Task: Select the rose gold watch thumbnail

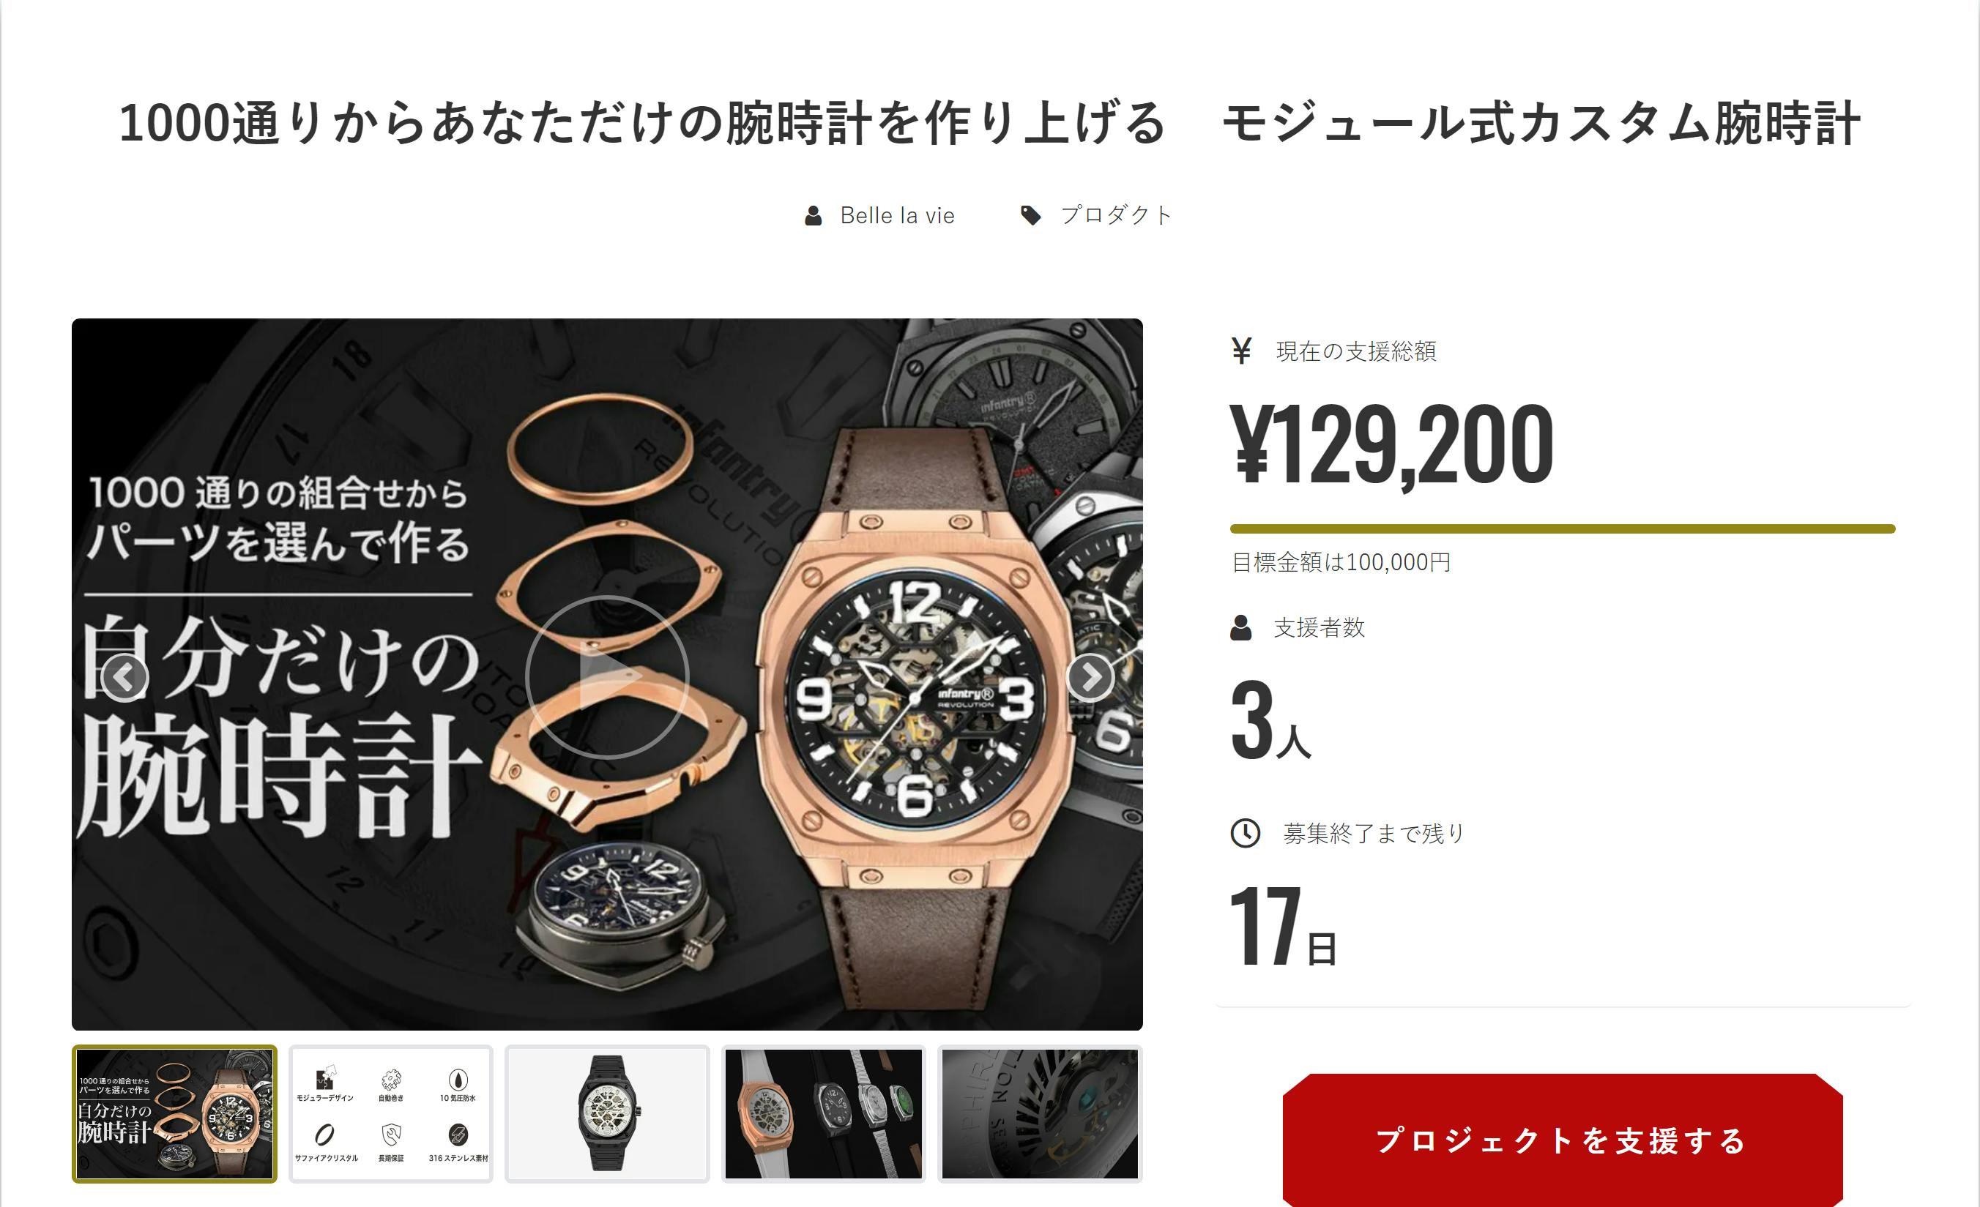Action: 174,1113
